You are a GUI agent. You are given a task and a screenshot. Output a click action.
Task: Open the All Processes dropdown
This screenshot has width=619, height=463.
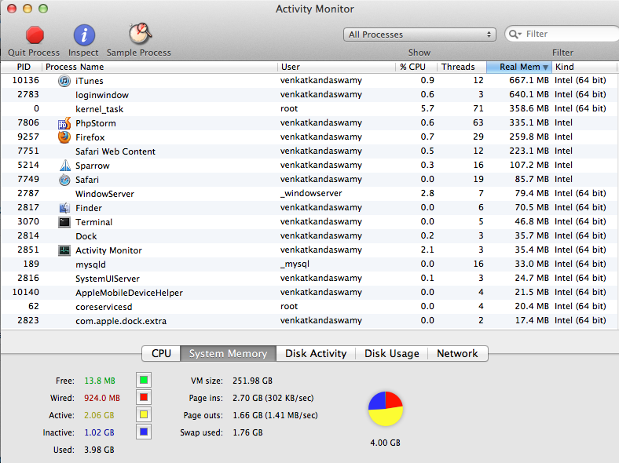tap(419, 35)
